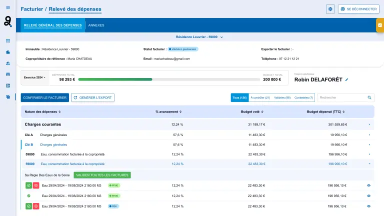Sort by % avancement arrow
Viewport: 384px width, 216px height.
pos(180,111)
